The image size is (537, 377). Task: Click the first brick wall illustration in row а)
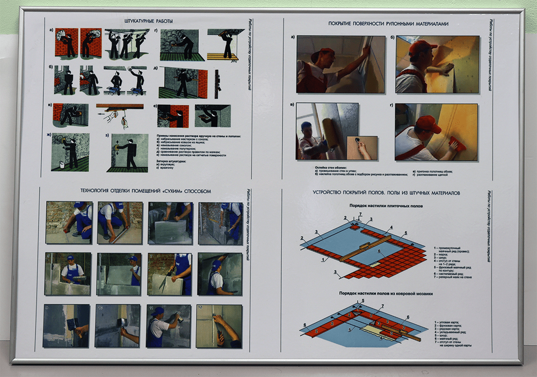[66, 42]
